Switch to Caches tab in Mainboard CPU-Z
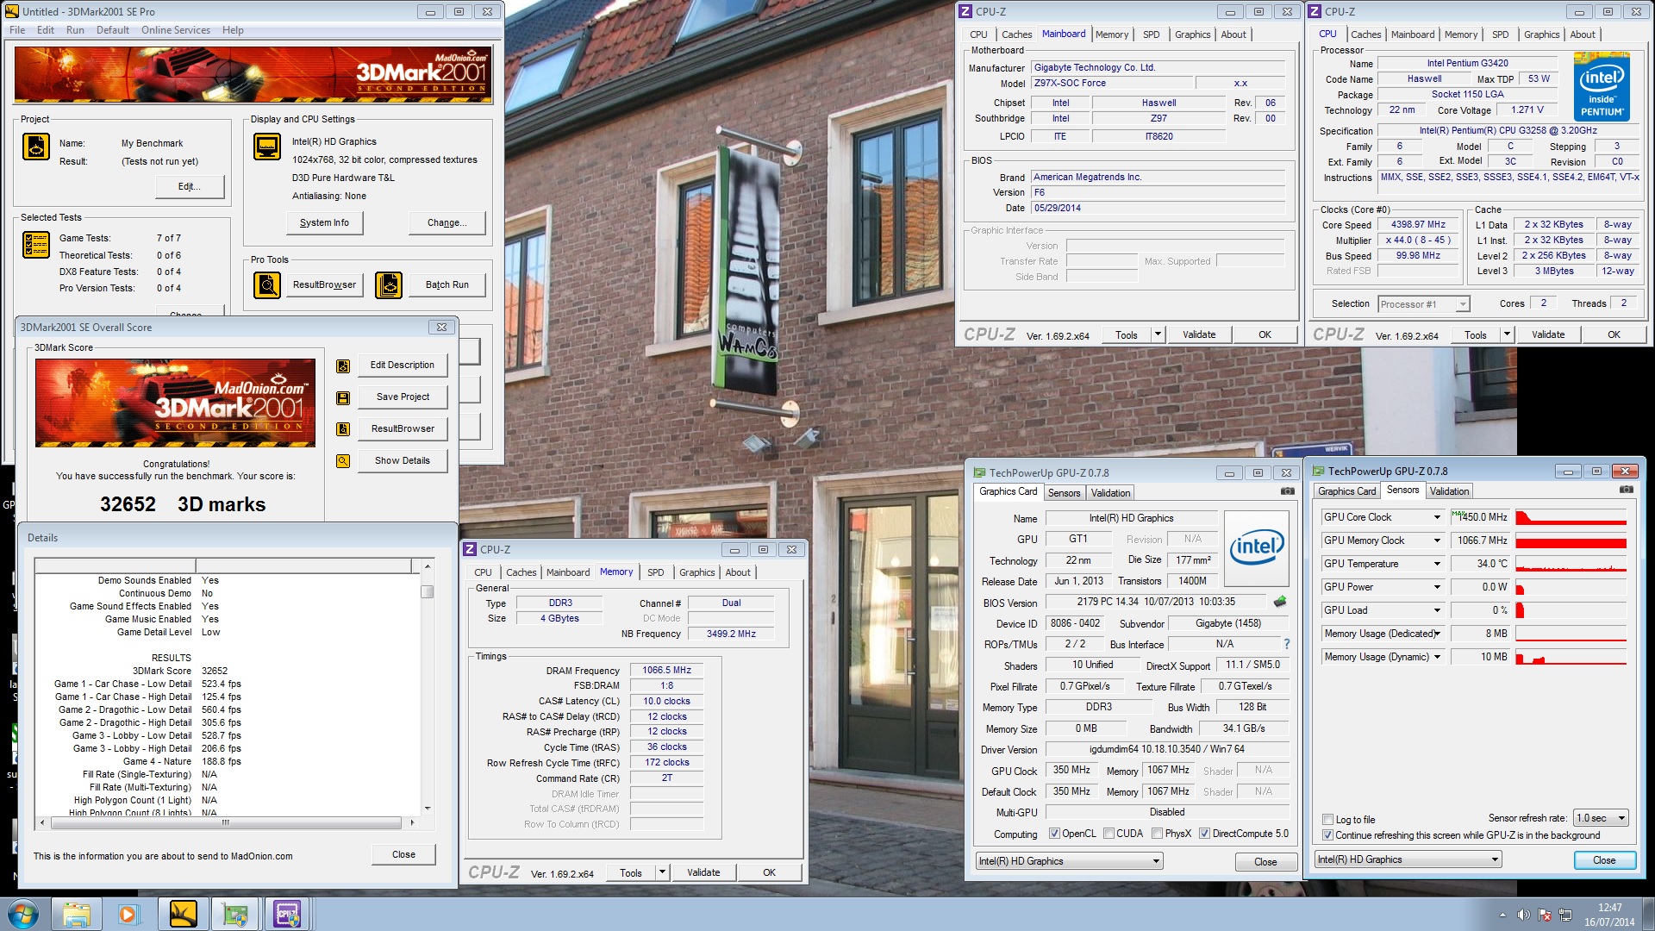 1017,34
